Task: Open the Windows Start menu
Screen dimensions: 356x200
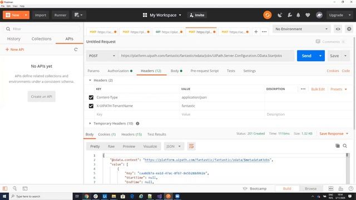Action: pos(4,196)
